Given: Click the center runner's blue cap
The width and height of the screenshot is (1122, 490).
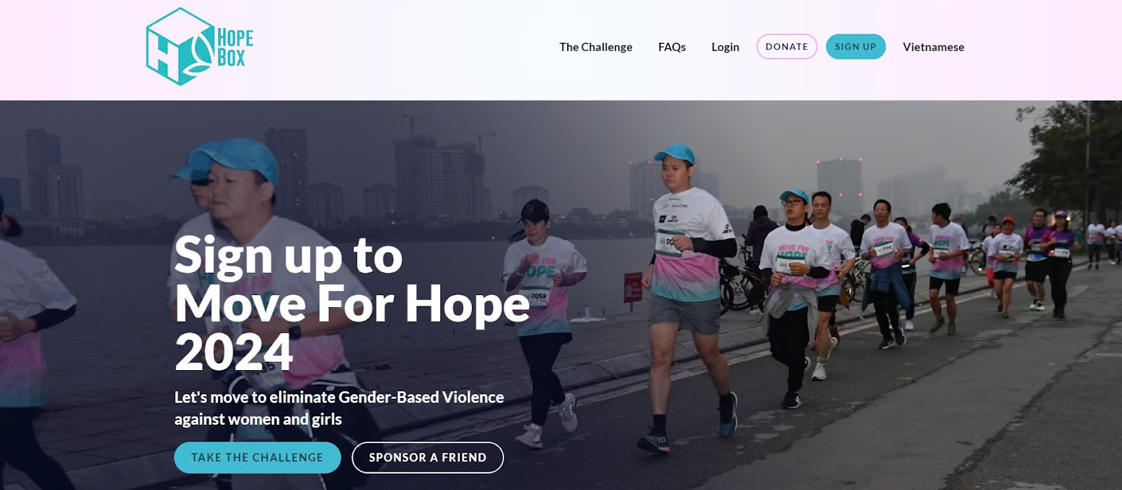Looking at the screenshot, I should click(x=675, y=155).
